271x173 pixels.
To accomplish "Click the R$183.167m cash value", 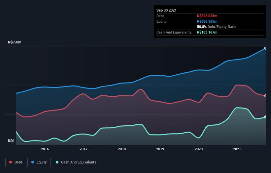I will point(207,32).
